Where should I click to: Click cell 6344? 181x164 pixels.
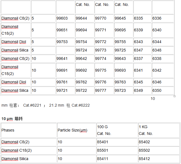(163, 42)
